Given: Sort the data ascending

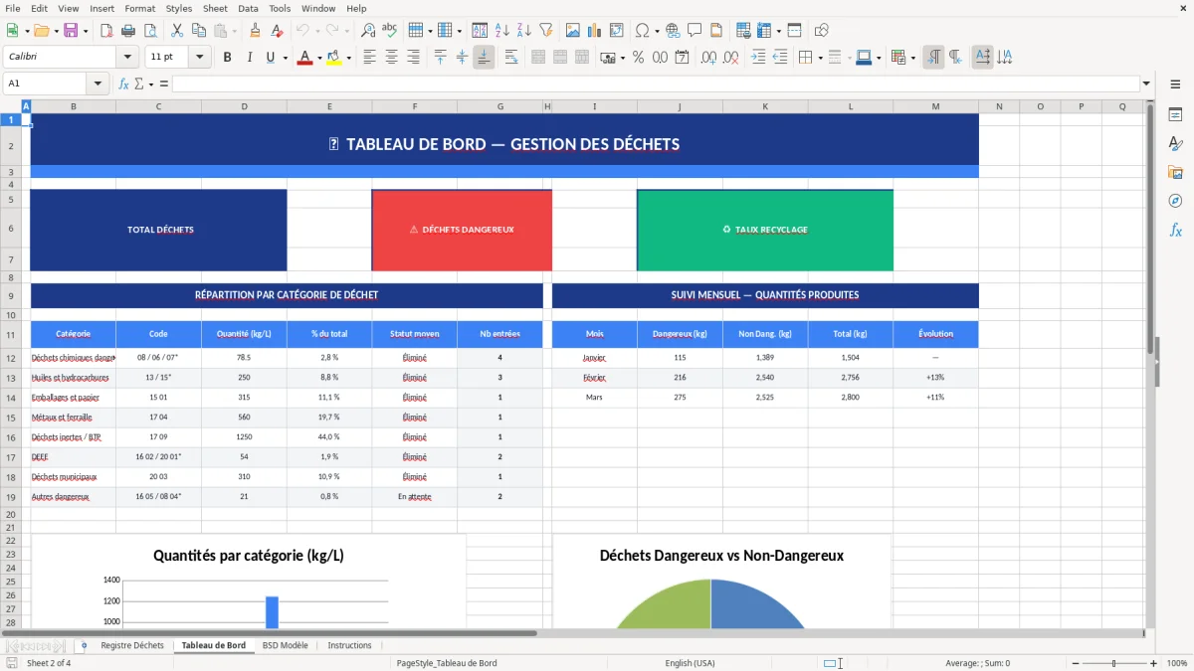Looking at the screenshot, I should pos(501,30).
